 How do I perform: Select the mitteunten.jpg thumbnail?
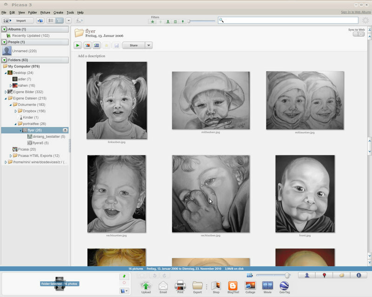coord(305,100)
